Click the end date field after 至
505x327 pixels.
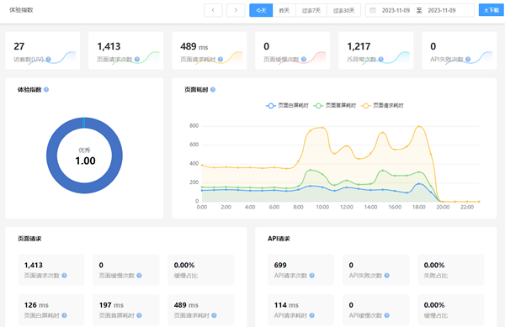point(442,10)
